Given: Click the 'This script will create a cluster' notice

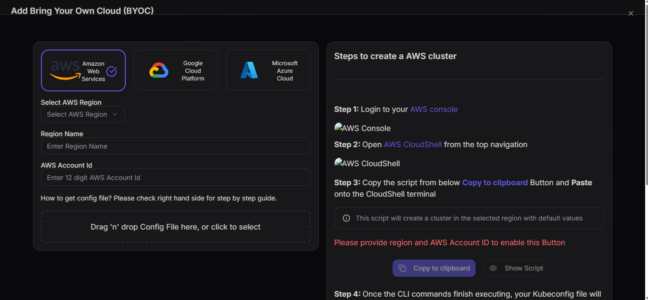Looking at the screenshot, I should click(469, 218).
